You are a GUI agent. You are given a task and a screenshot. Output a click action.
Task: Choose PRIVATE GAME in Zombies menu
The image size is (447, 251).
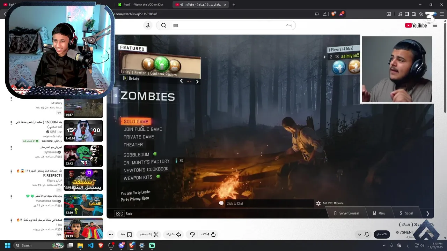tap(139, 137)
